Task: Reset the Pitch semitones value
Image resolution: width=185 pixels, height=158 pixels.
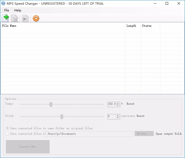Action: [x=140, y=116]
